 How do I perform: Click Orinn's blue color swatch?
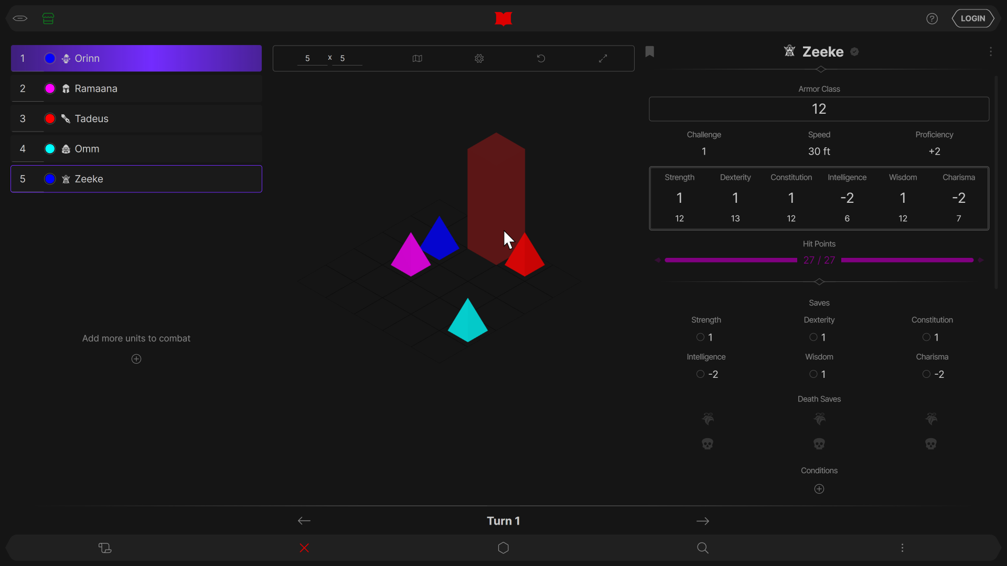click(50, 58)
